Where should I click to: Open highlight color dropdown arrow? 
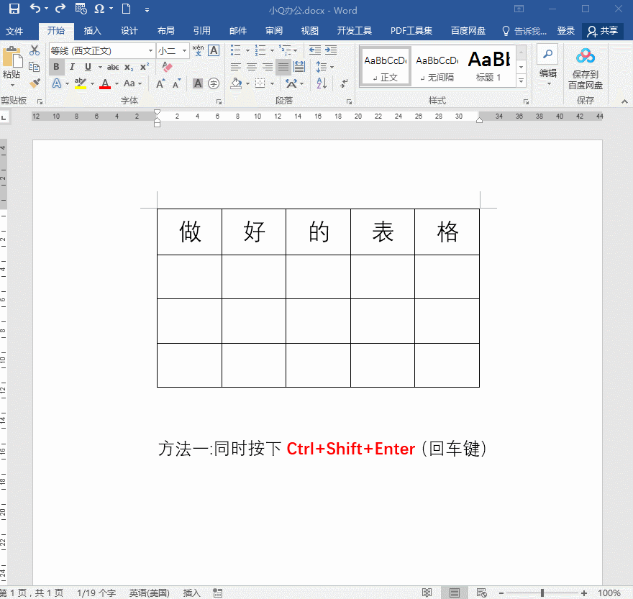click(92, 83)
